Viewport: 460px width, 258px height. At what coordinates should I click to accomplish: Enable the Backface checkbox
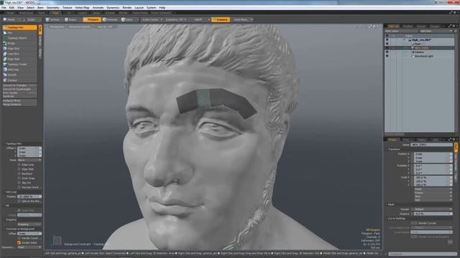tap(19, 173)
